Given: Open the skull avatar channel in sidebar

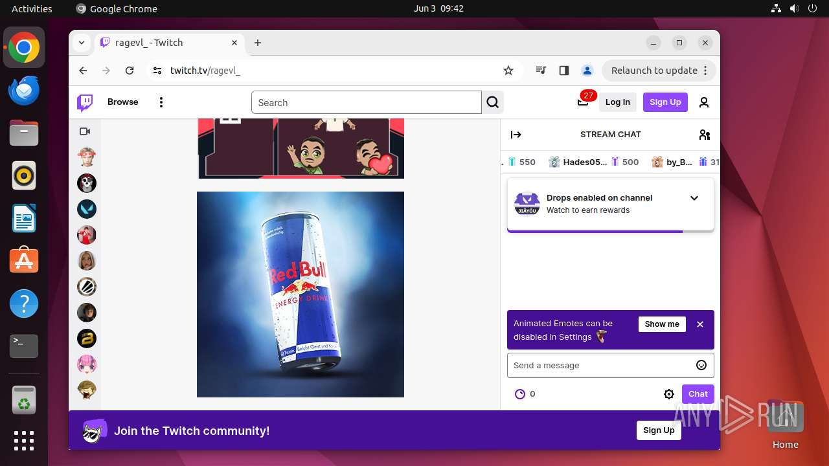Looking at the screenshot, I should click(x=87, y=183).
